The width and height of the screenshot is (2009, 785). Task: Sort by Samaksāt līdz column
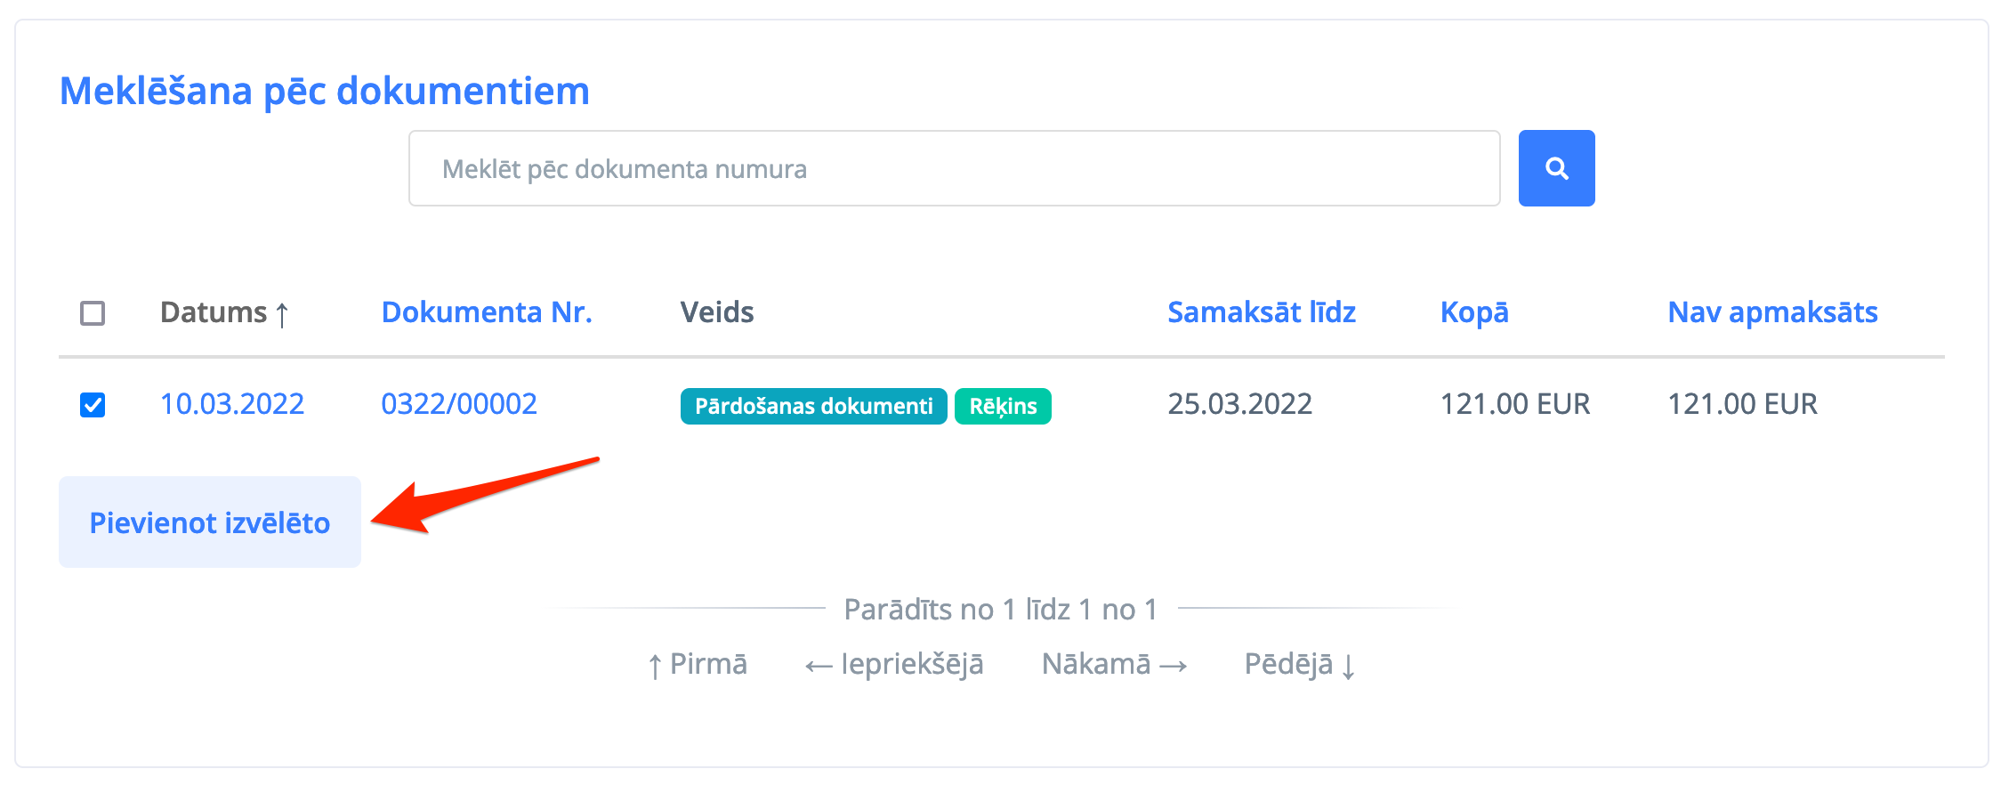click(1261, 312)
